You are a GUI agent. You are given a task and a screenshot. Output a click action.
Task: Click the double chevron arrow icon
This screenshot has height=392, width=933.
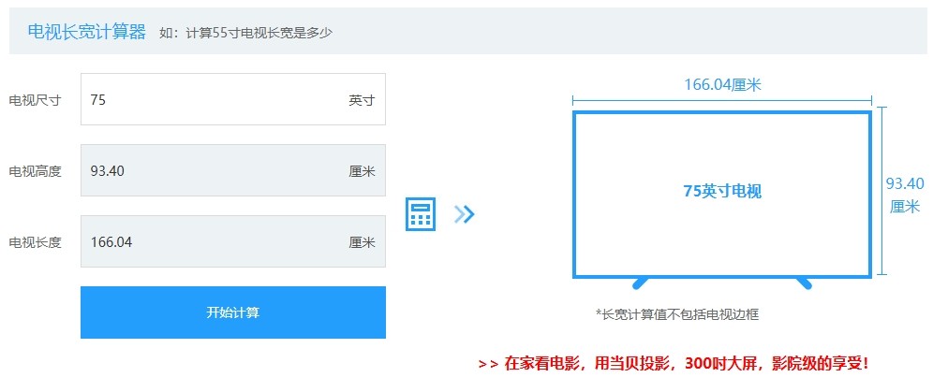click(465, 214)
